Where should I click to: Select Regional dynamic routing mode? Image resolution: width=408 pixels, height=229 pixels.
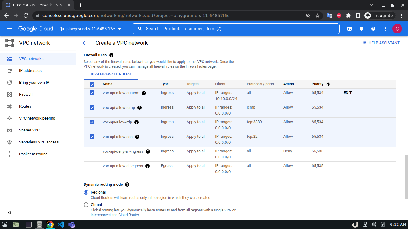pos(86,192)
